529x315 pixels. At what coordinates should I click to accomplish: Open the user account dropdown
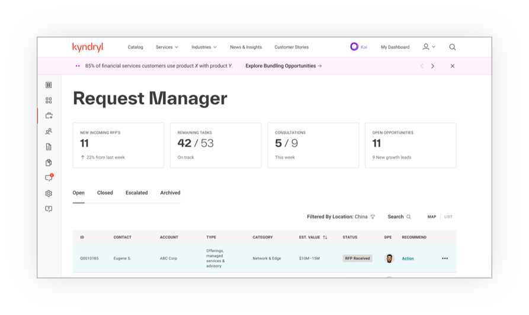(429, 47)
